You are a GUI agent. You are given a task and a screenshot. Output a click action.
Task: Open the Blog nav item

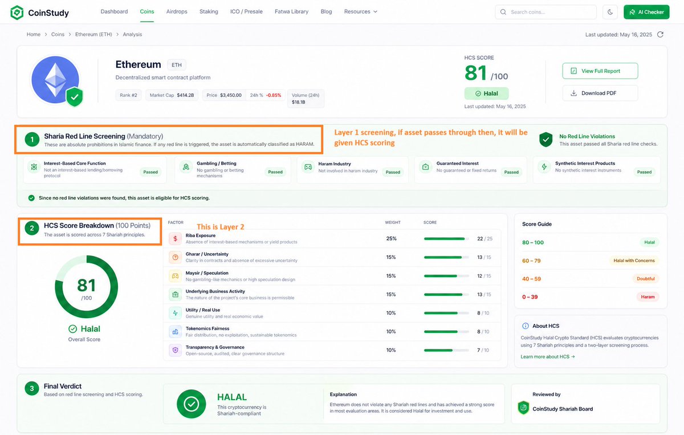(327, 11)
